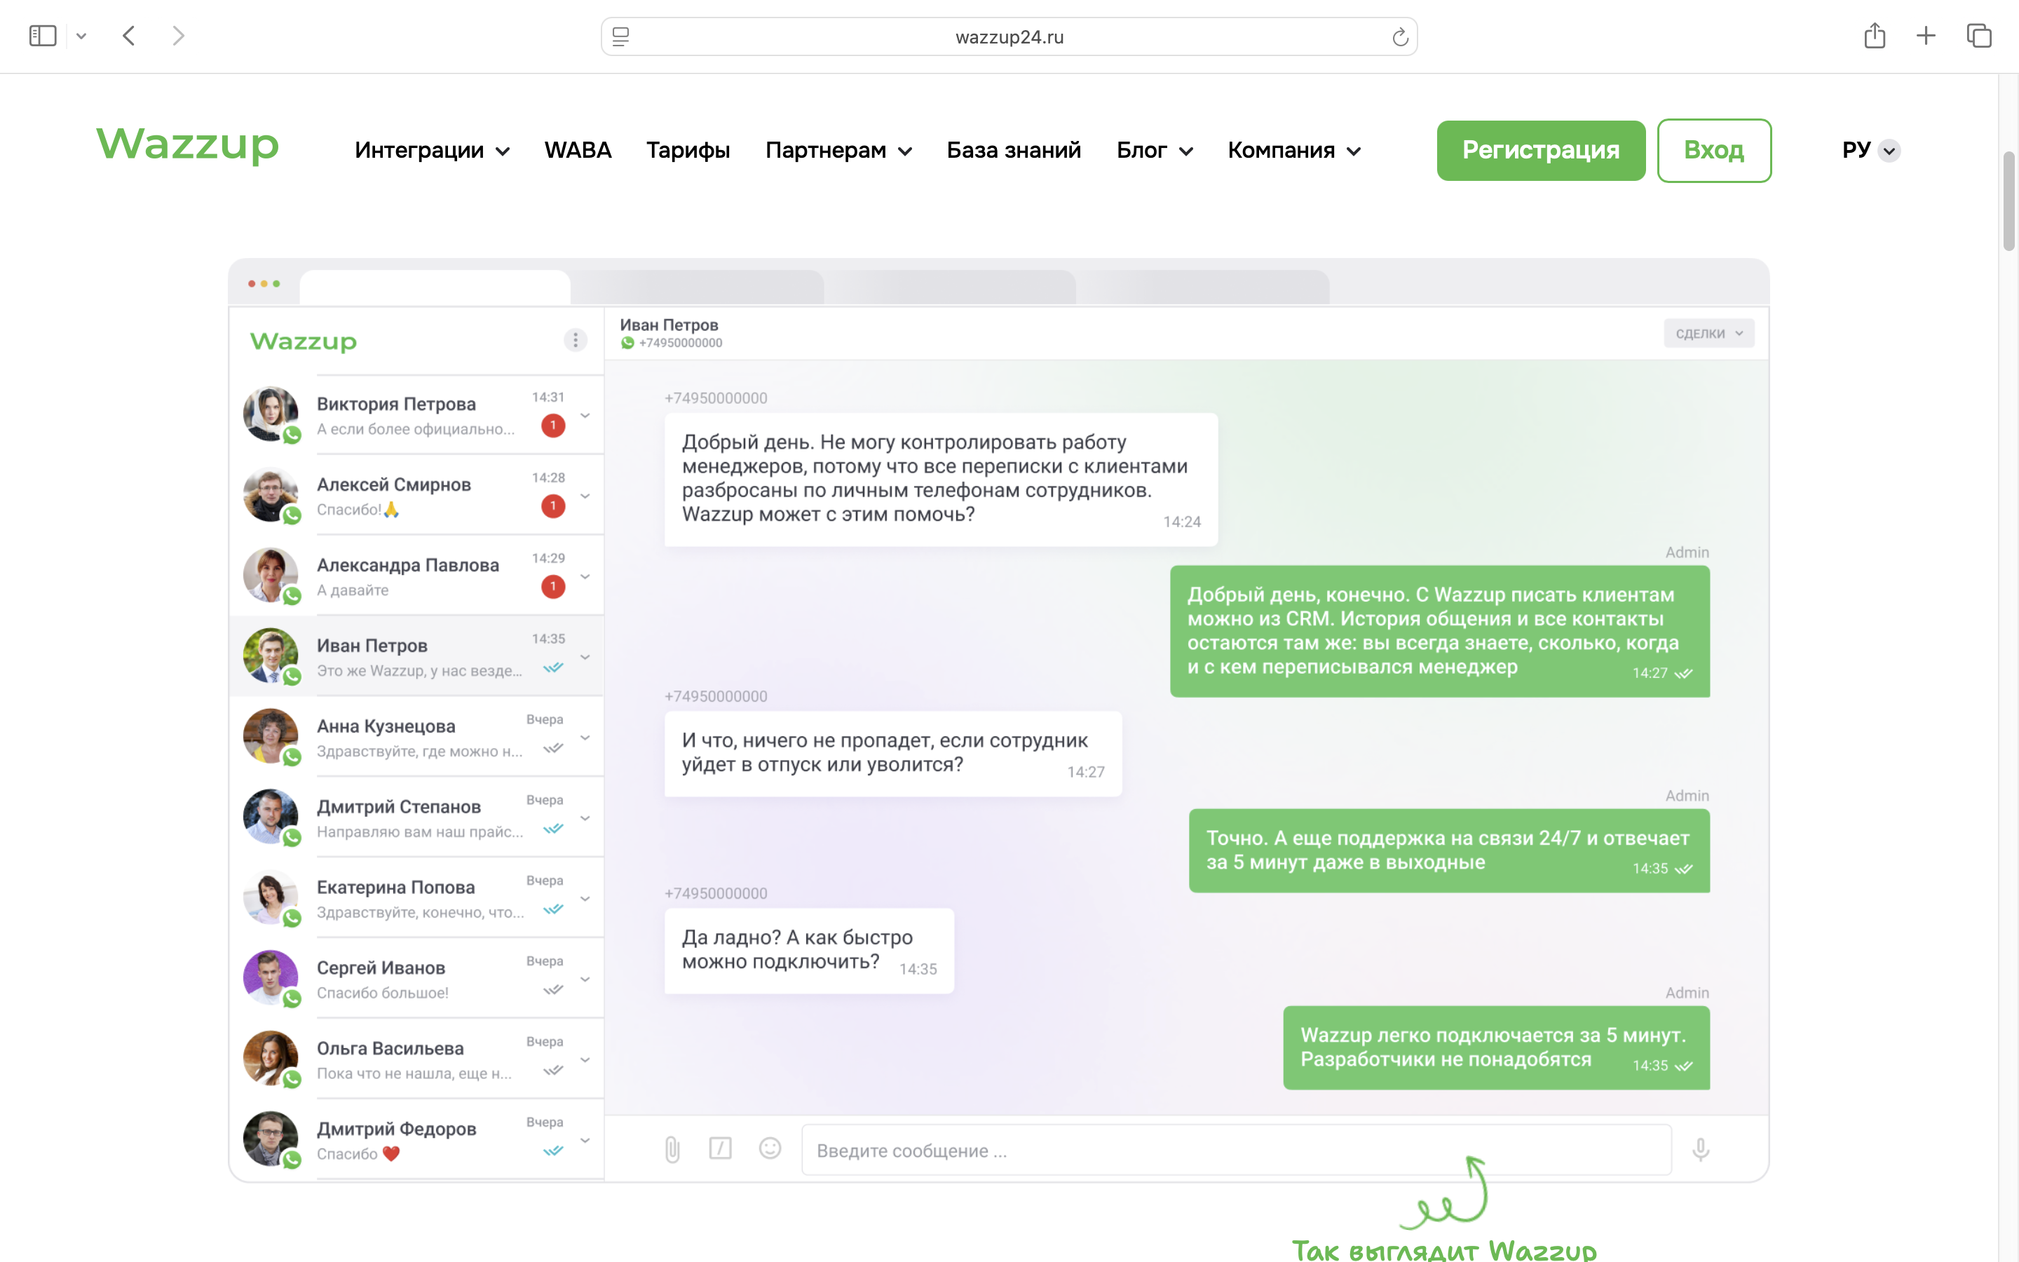The image size is (2019, 1262).
Task: Click Safari's share icon
Action: (x=1874, y=36)
